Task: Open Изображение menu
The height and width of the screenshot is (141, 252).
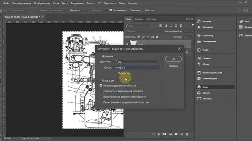Action: (x=42, y=3)
